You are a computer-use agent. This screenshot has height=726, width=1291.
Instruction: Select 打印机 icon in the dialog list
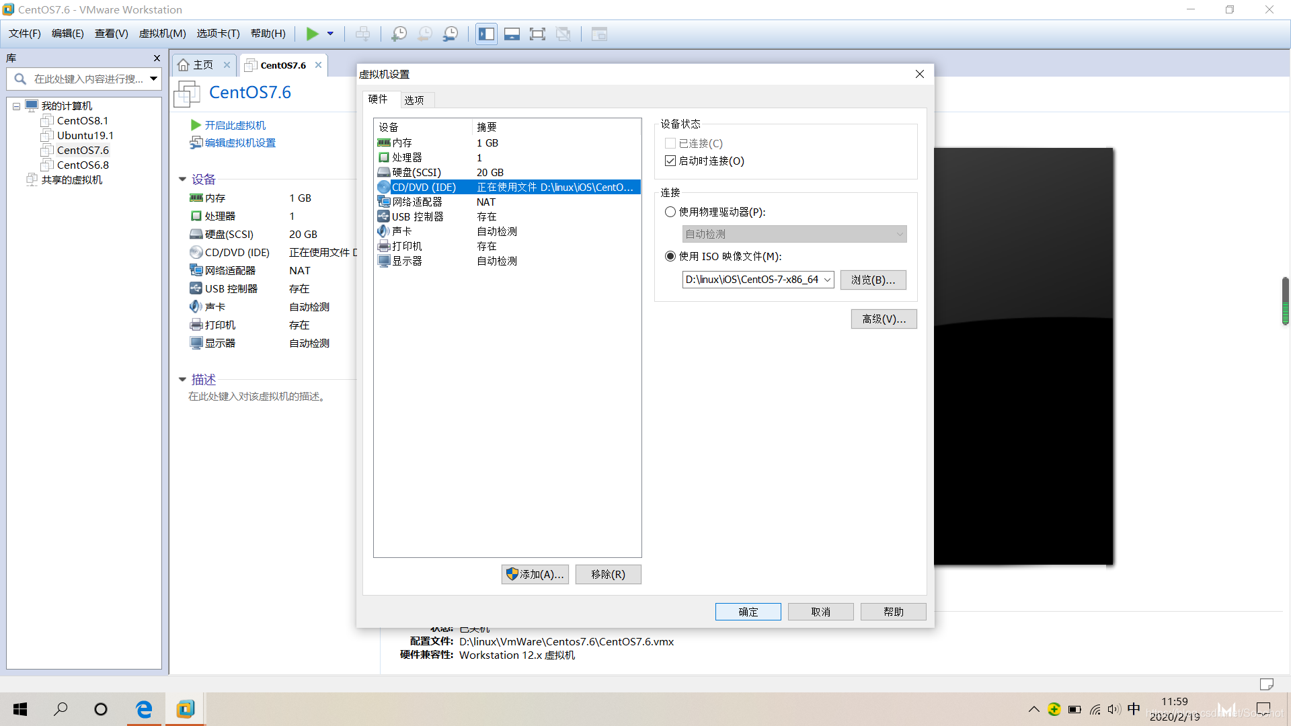pos(384,247)
